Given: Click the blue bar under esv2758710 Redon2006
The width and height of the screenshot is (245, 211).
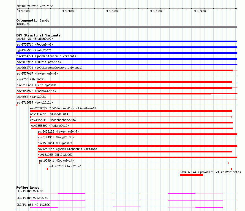Looking at the screenshot, I should [127, 47].
